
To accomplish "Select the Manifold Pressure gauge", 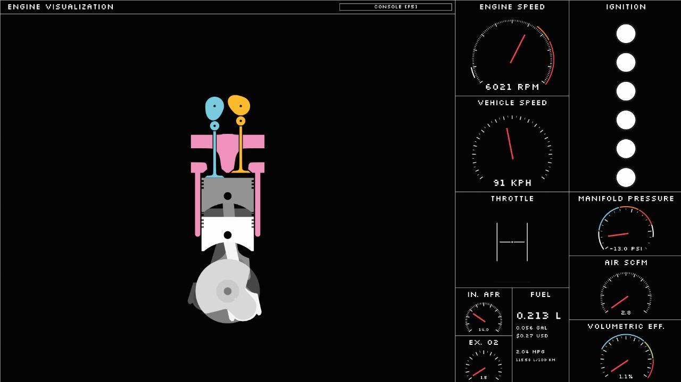I will tap(626, 230).
